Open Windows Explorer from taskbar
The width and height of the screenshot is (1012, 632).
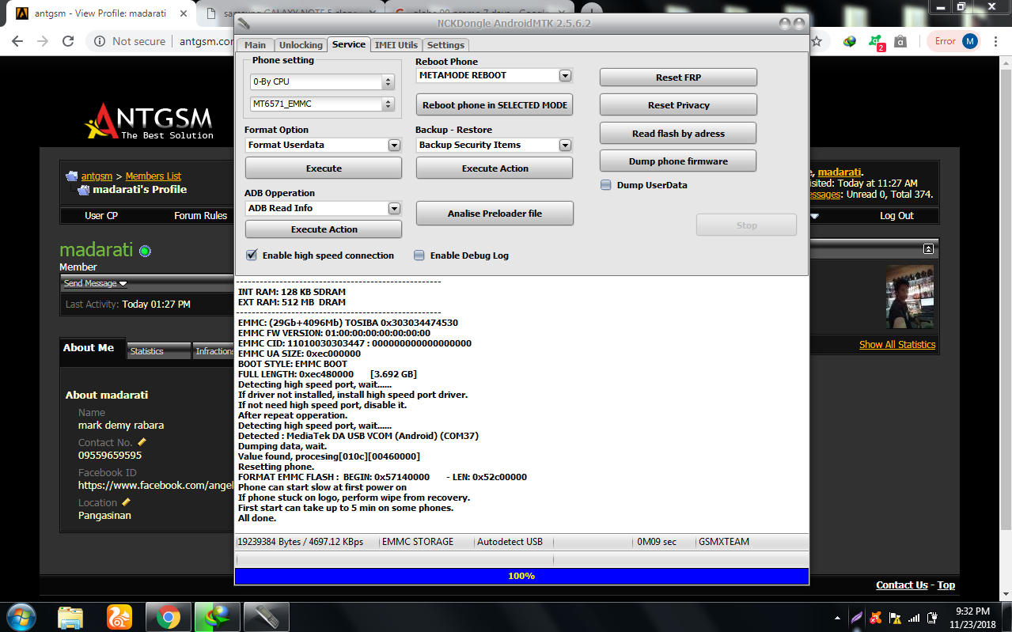tap(70, 616)
